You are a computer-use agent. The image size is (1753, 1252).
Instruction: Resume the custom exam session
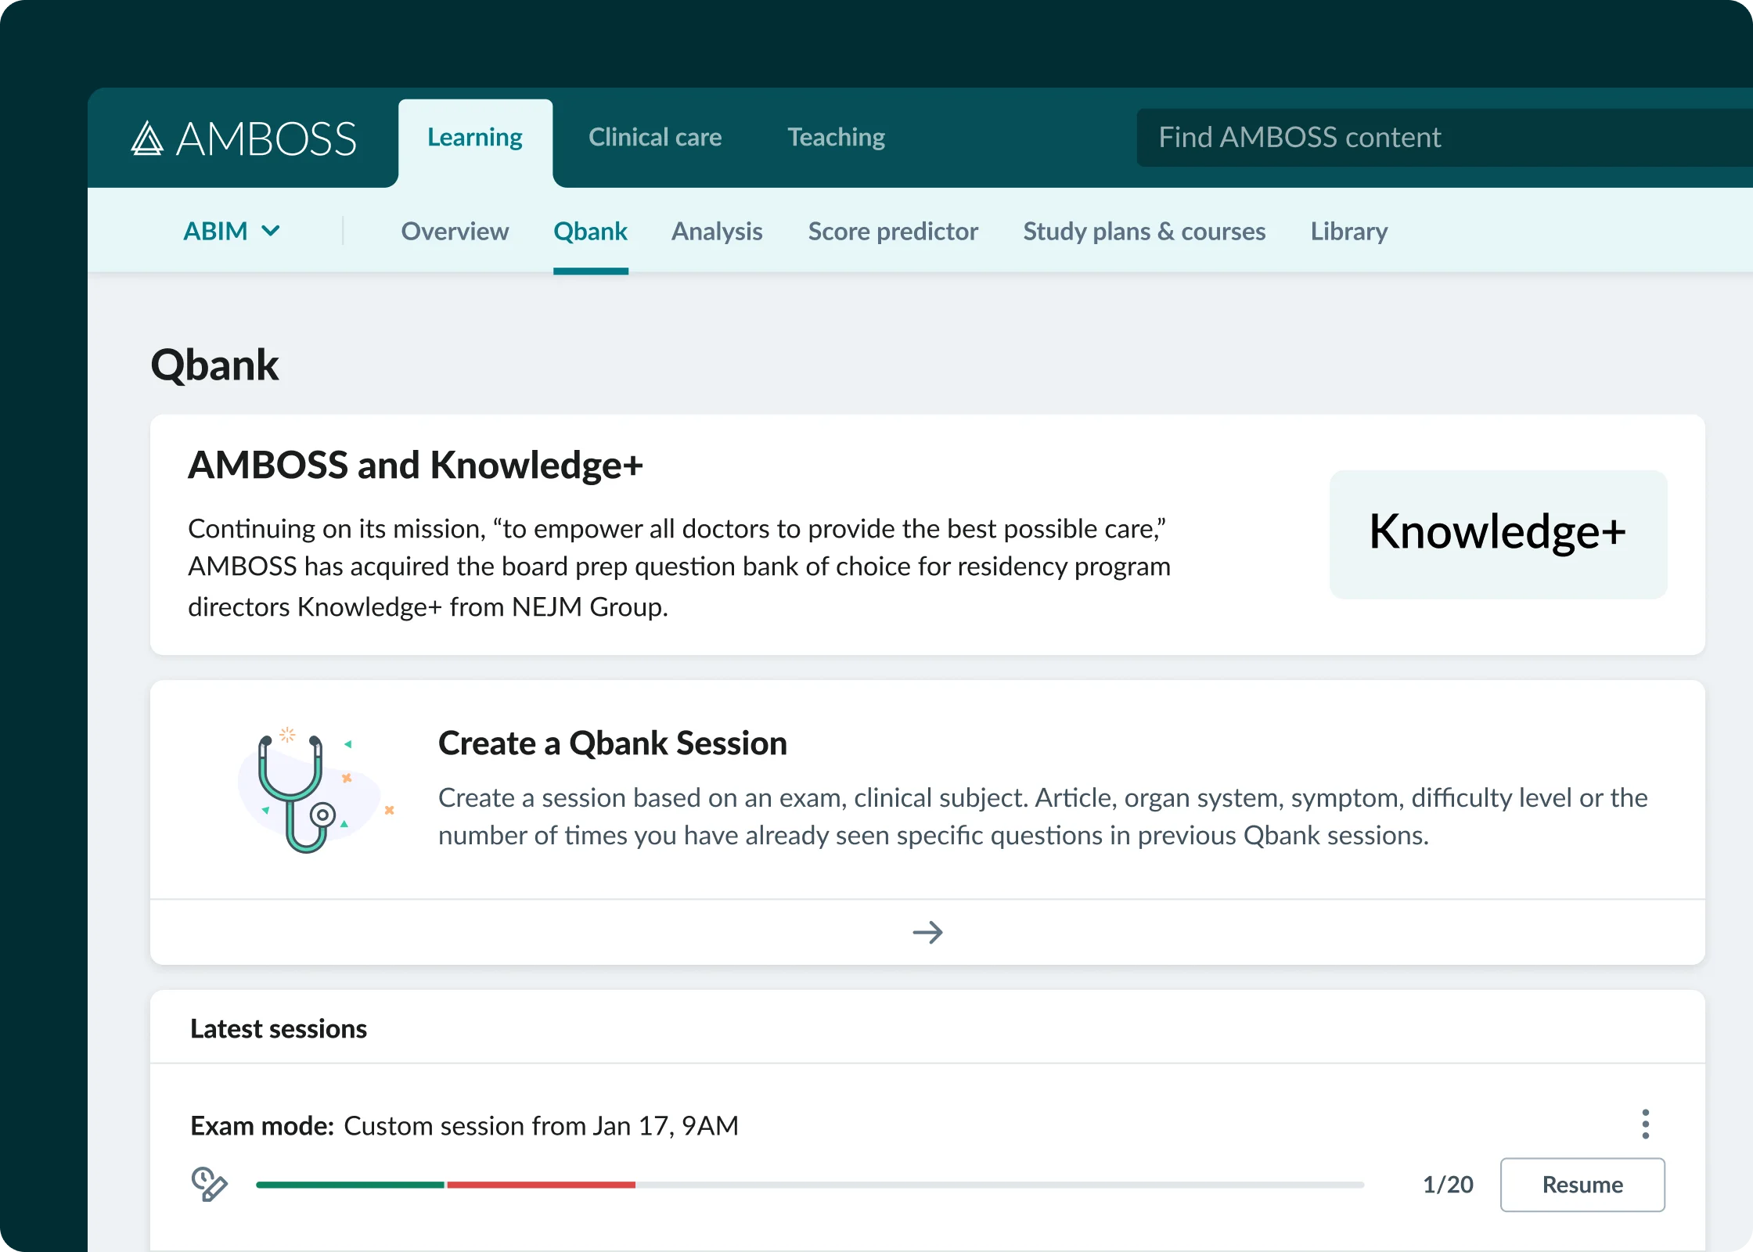point(1582,1185)
